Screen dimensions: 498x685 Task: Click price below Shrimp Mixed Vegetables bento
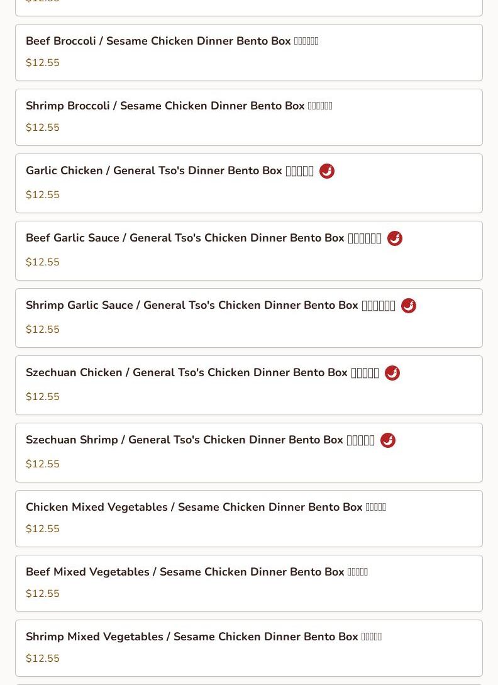[43, 659]
